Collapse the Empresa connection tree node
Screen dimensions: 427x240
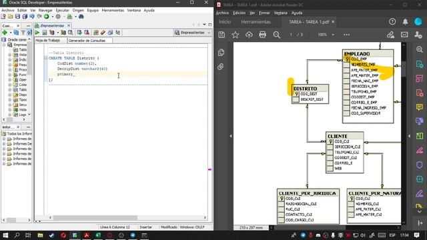pos(4,45)
